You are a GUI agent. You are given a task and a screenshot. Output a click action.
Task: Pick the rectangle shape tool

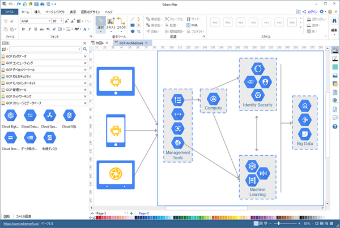[x=133, y=25]
